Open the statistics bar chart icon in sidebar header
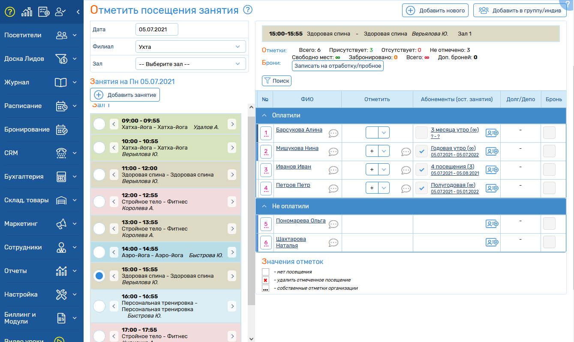Screen dimensions: 574x342 (x=27, y=12)
